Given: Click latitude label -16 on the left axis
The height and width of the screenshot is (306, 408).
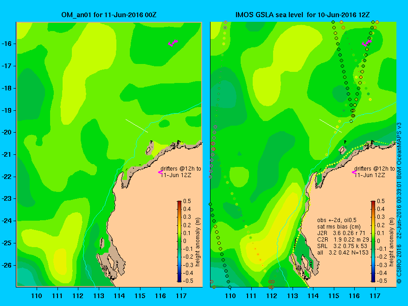Looking at the screenshot, I should 8,44.
